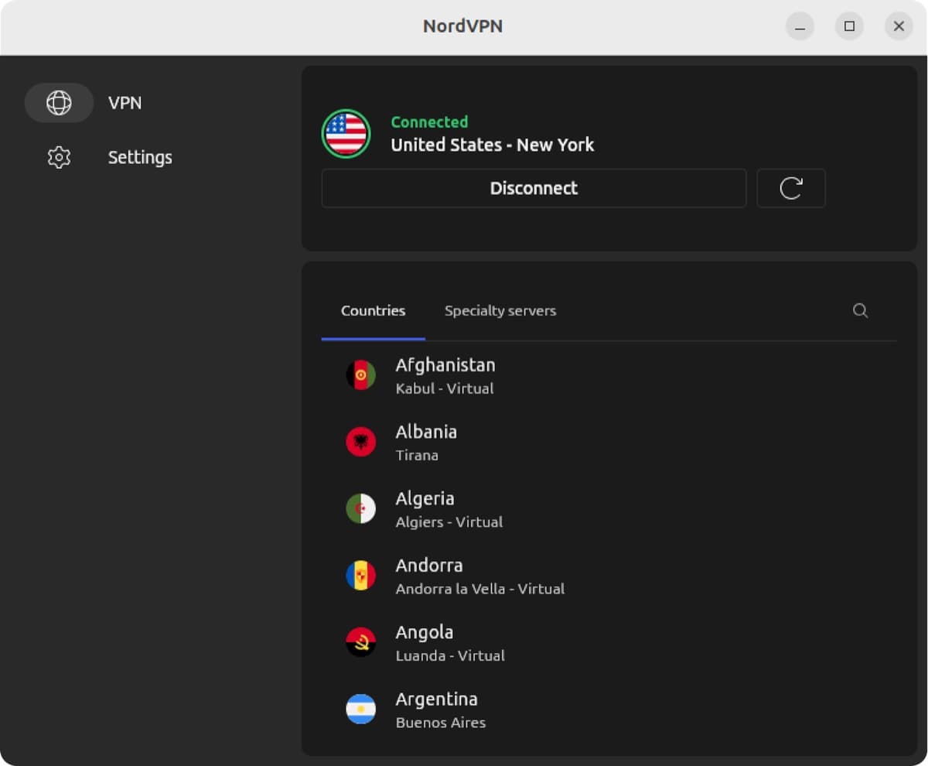
Task: Select the Argentina flag icon
Action: coord(360,709)
